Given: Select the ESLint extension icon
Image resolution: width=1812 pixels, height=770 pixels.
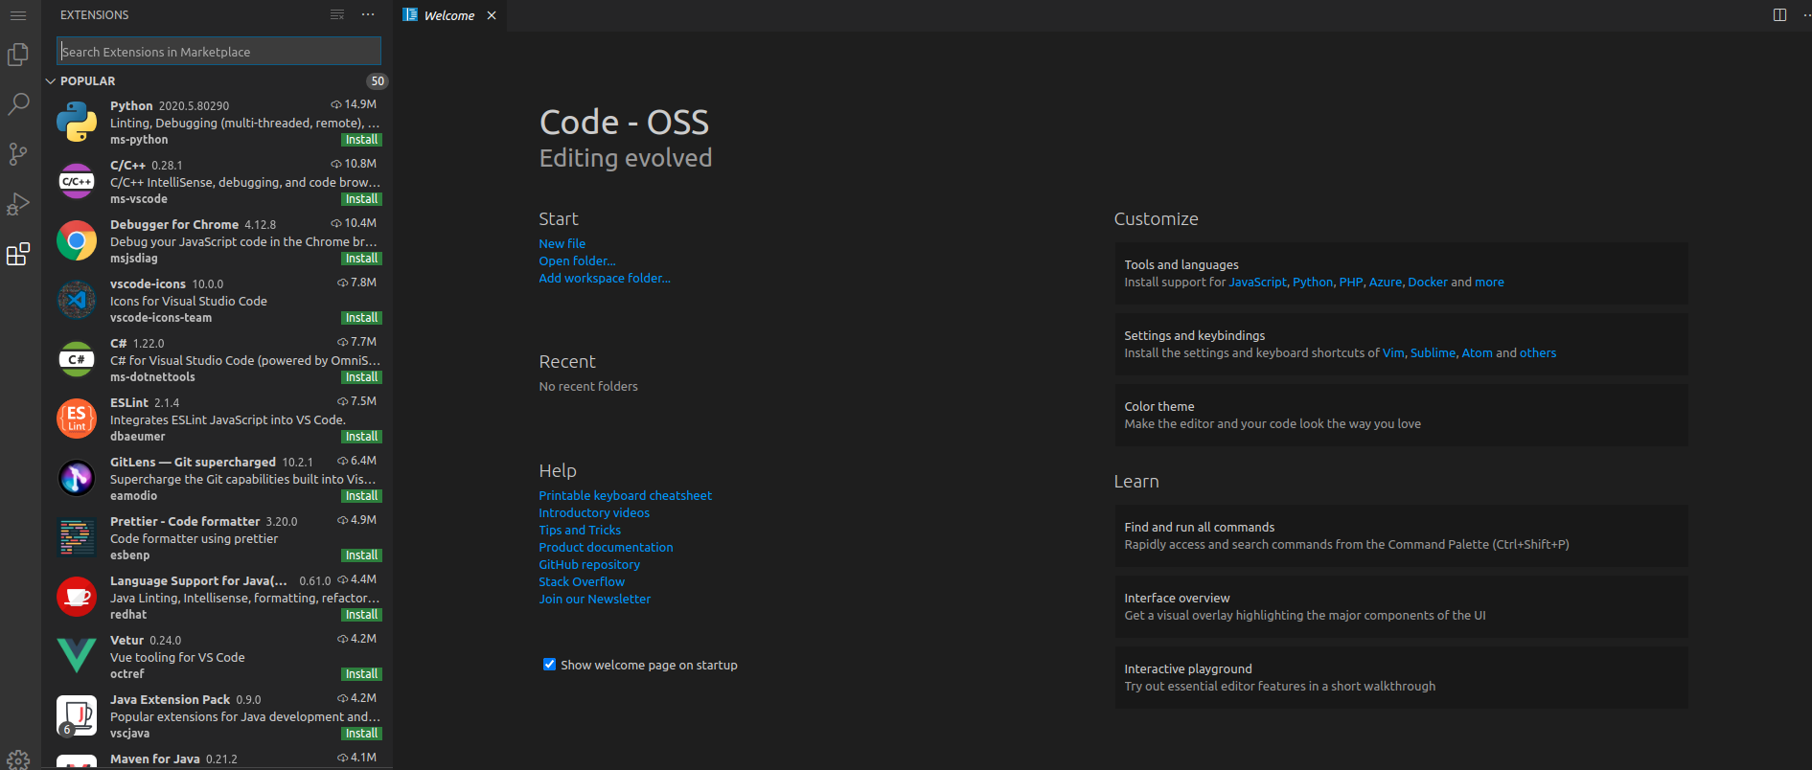Looking at the screenshot, I should [x=77, y=419].
